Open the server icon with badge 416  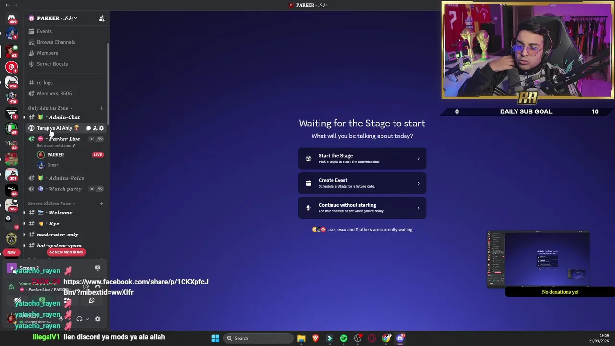click(x=12, y=98)
